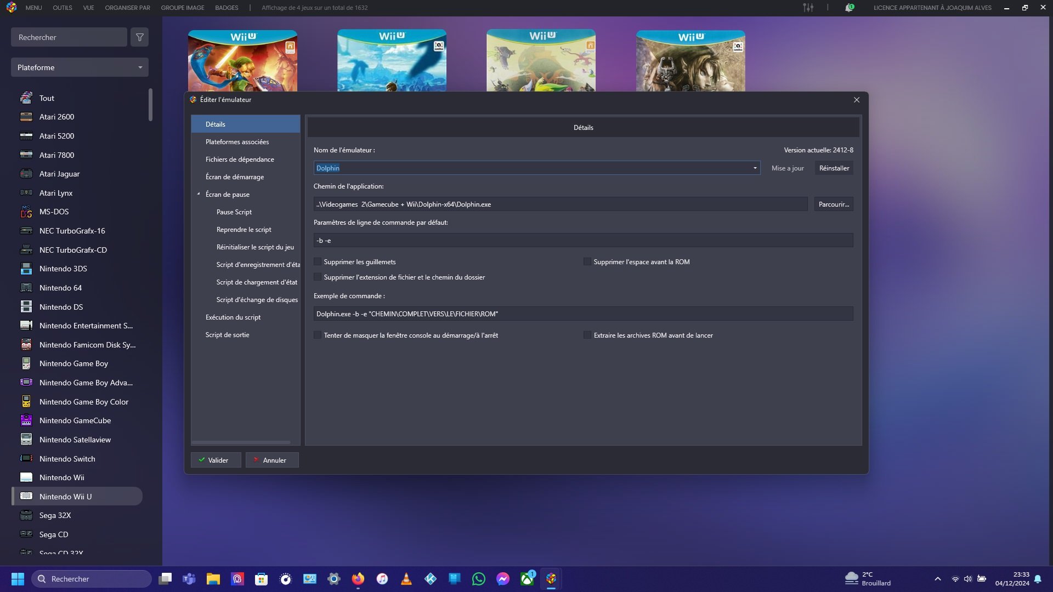The height and width of the screenshot is (592, 1053).
Task: Click the platform list vertical scrollbar
Action: point(150,104)
